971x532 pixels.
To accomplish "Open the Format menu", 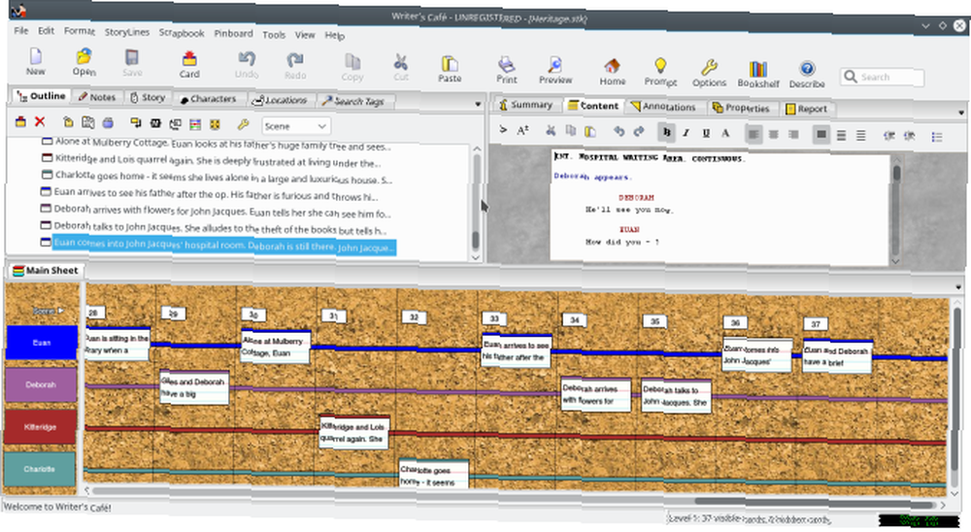I will pyautogui.click(x=80, y=31).
